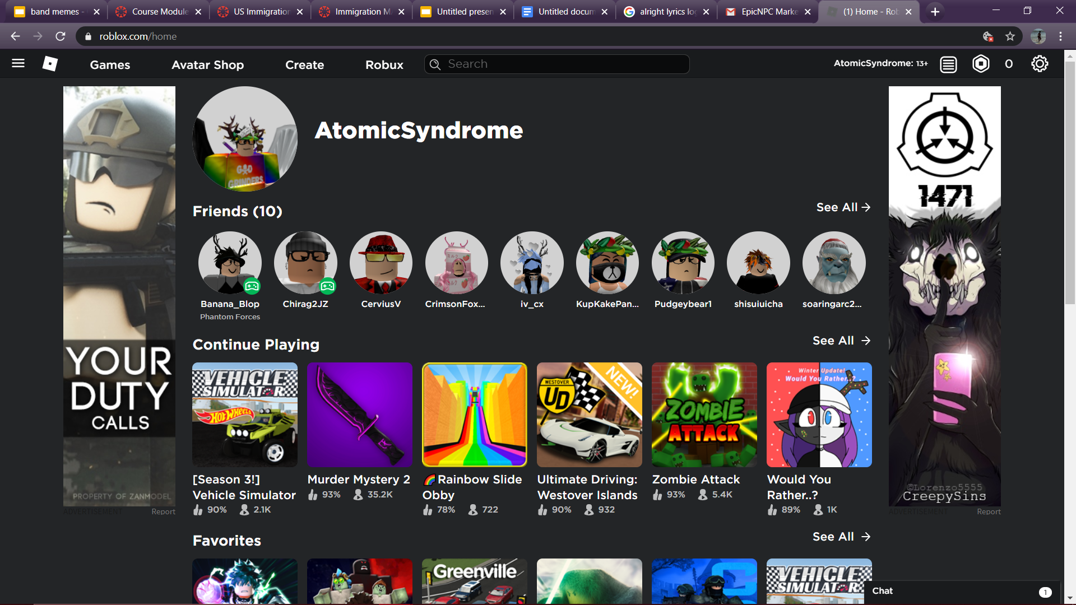Open Greenville game in Favorites
Image resolution: width=1076 pixels, height=605 pixels.
tap(475, 581)
